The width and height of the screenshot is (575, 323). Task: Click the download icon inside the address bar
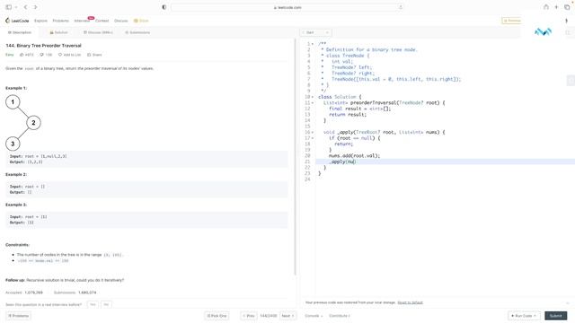click(x=400, y=7)
